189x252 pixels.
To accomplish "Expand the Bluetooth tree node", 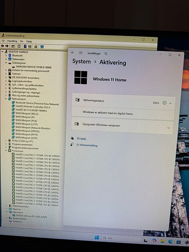I will (x=6, y=56).
